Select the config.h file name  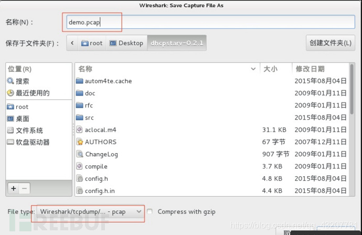[97, 179]
